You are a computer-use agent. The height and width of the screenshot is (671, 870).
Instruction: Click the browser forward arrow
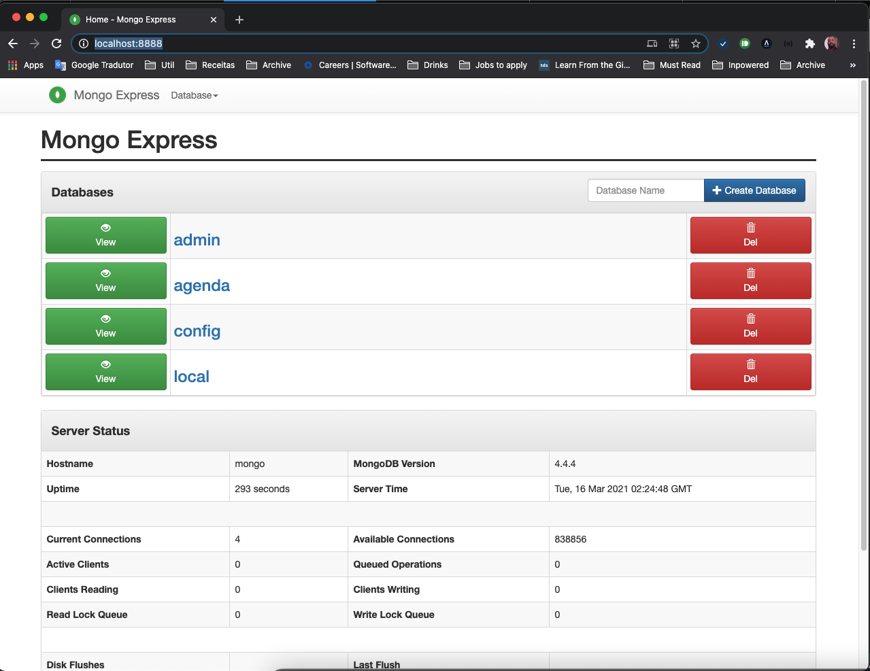pyautogui.click(x=35, y=44)
